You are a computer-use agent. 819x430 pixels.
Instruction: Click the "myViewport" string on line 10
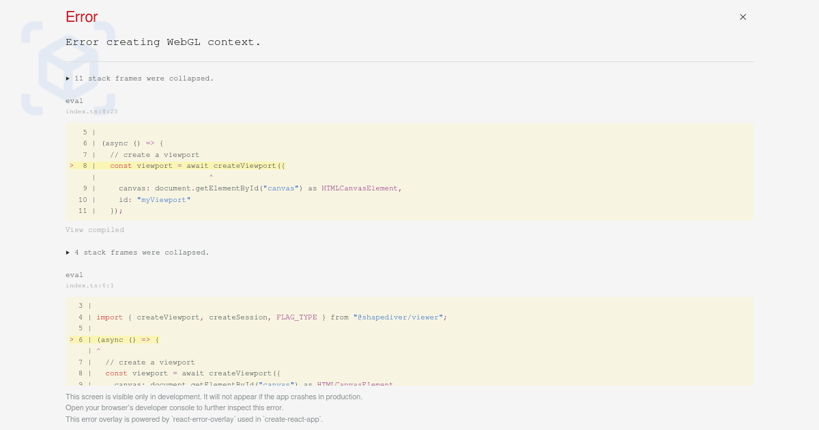(164, 200)
